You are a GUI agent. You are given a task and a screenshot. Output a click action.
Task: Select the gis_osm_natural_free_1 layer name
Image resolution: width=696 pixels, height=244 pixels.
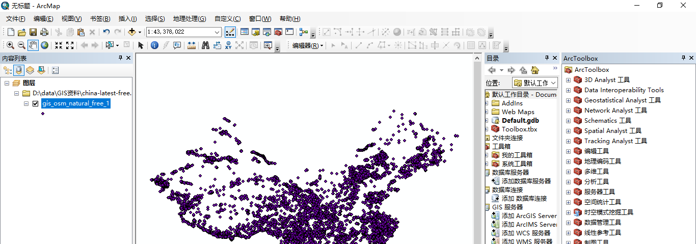76,103
